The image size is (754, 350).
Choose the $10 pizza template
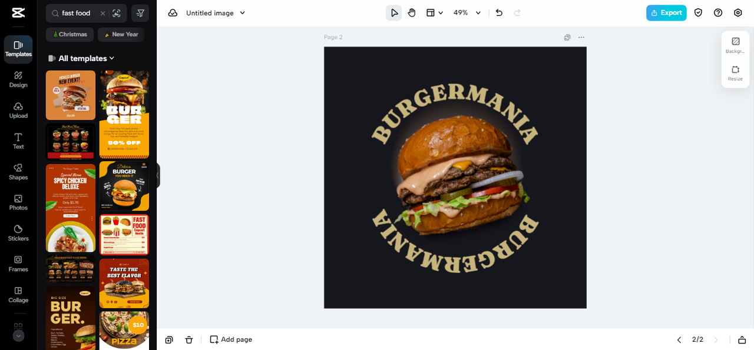pyautogui.click(x=124, y=331)
